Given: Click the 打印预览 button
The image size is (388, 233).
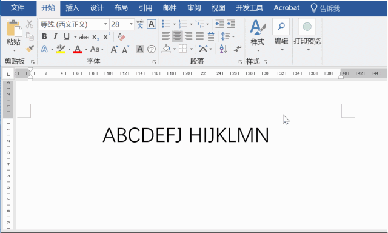Looking at the screenshot, I should tap(307, 35).
